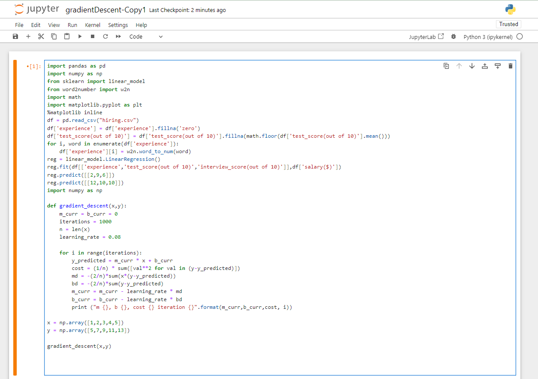
Task: Open notebook in JupyterLab
Action: [x=427, y=37]
